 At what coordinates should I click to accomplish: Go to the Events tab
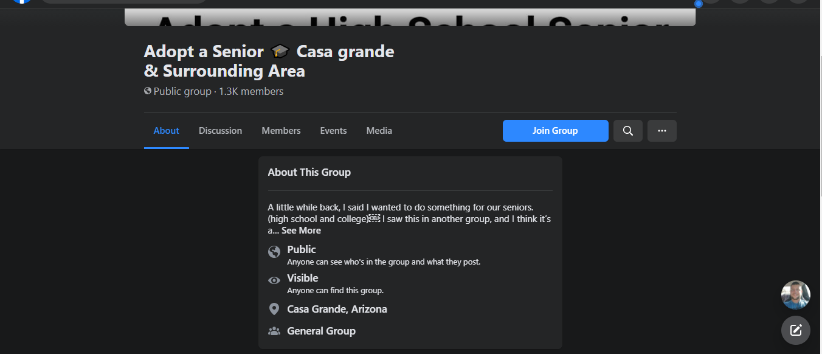pos(333,131)
